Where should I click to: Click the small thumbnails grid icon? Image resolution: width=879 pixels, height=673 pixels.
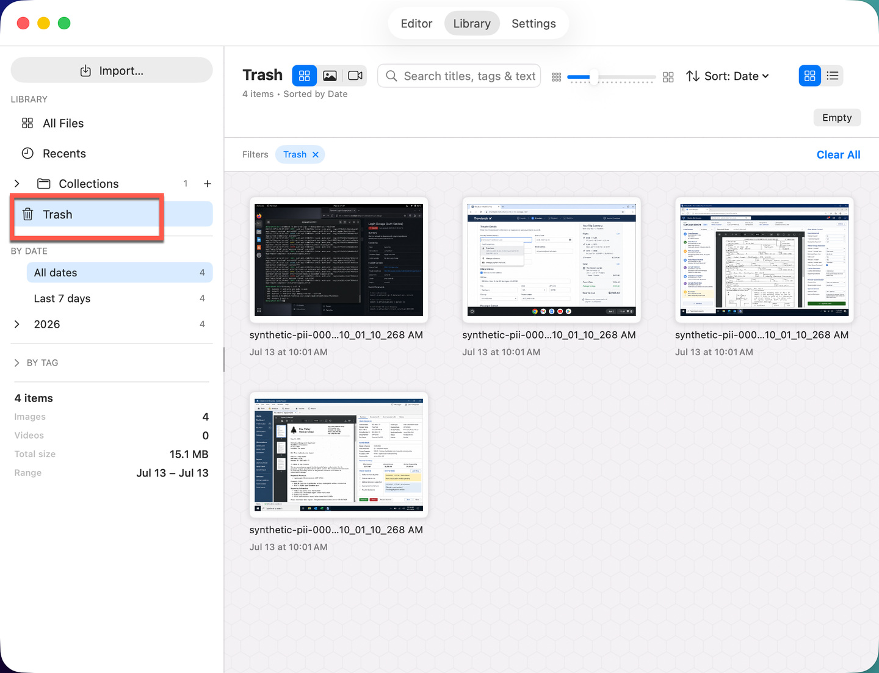557,77
